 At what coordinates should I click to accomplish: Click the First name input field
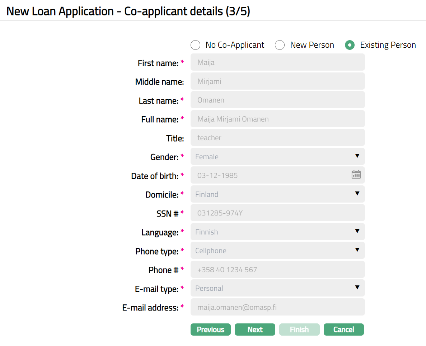click(277, 62)
